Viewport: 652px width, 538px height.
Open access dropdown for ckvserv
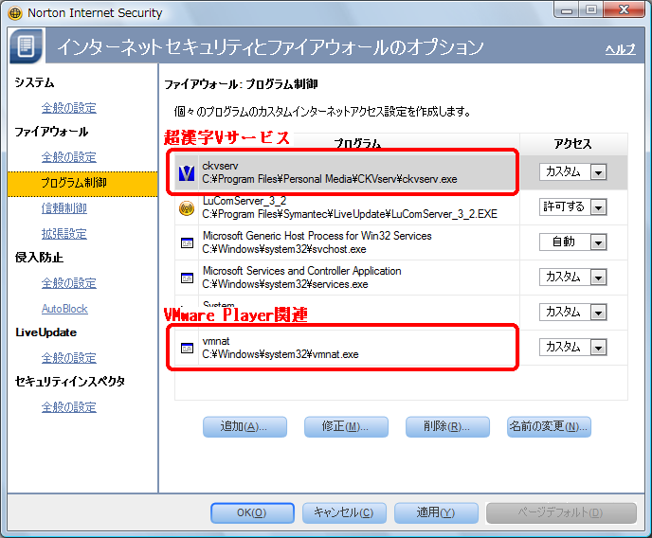[598, 172]
